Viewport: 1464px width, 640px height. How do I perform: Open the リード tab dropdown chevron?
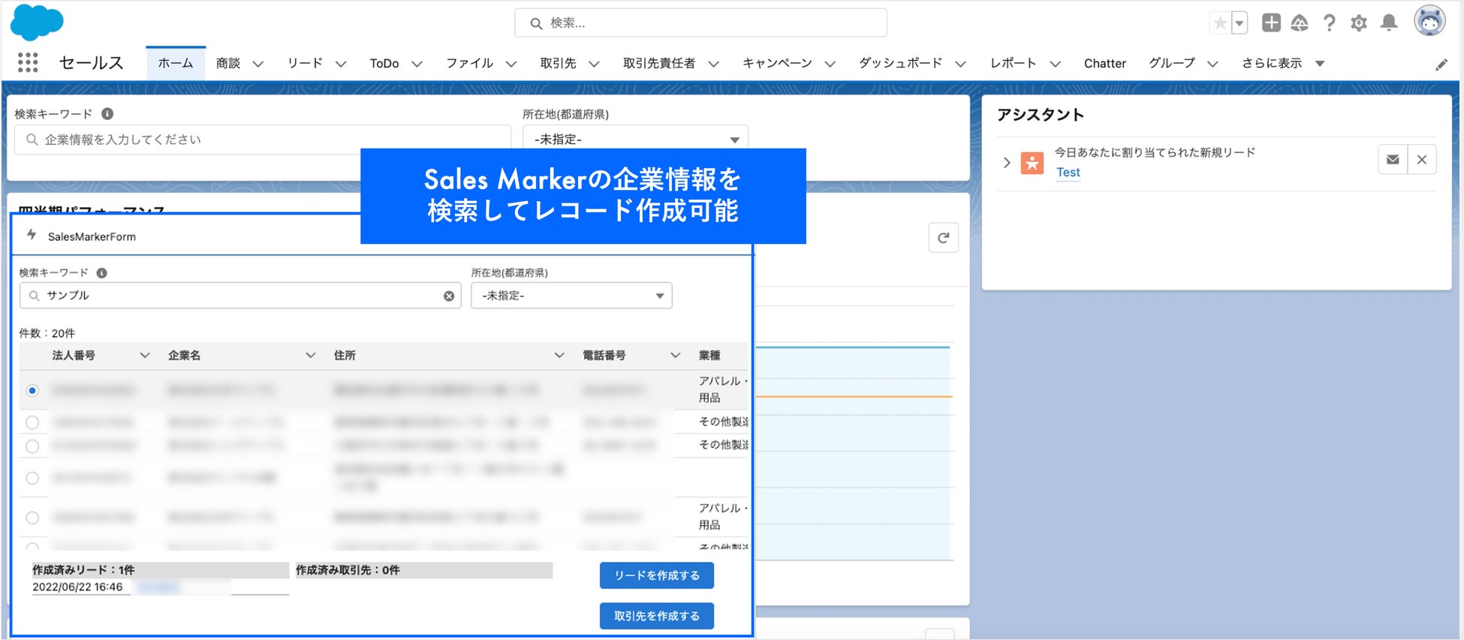[x=341, y=65]
